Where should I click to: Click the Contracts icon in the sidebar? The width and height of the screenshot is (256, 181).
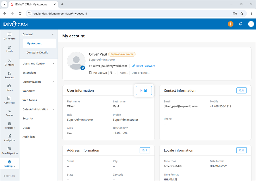9,100
